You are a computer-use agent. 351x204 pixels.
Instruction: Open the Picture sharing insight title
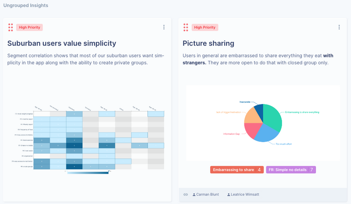(208, 43)
